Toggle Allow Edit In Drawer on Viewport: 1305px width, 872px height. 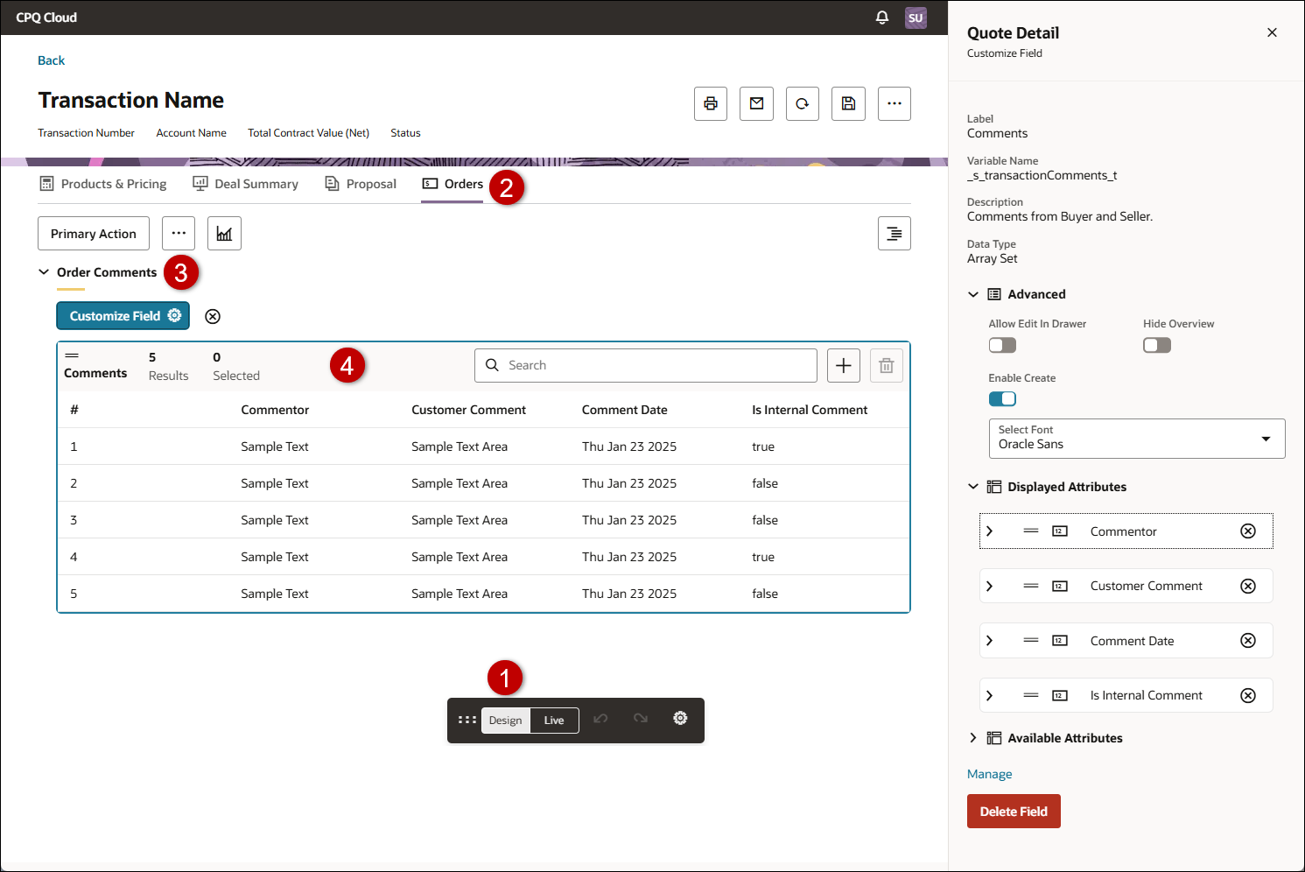pos(1002,345)
